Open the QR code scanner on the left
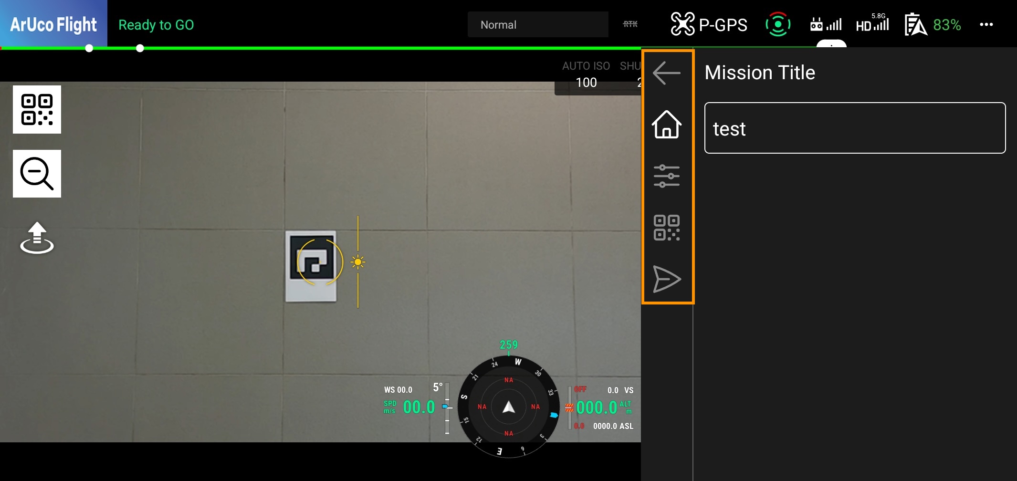 point(37,109)
